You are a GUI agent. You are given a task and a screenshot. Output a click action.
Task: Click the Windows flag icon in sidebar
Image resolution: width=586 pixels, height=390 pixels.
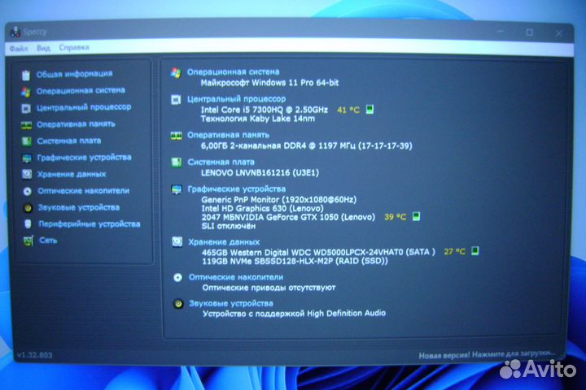coord(26,92)
